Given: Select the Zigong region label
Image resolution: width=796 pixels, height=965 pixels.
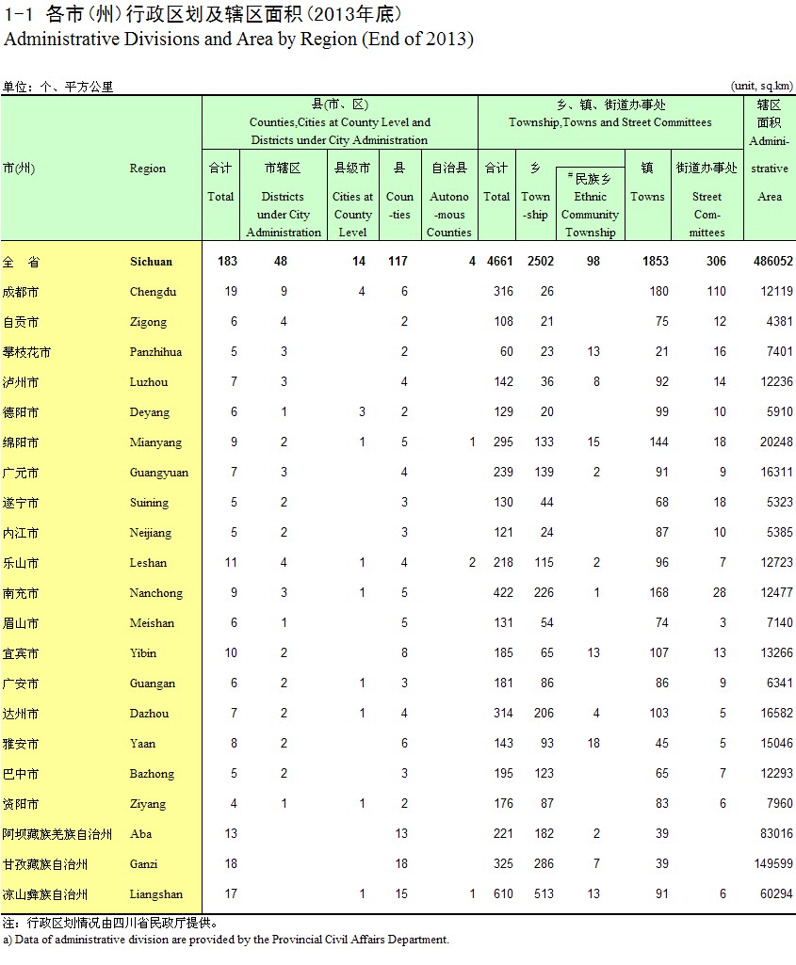Looking at the screenshot, I should pyautogui.click(x=148, y=322).
